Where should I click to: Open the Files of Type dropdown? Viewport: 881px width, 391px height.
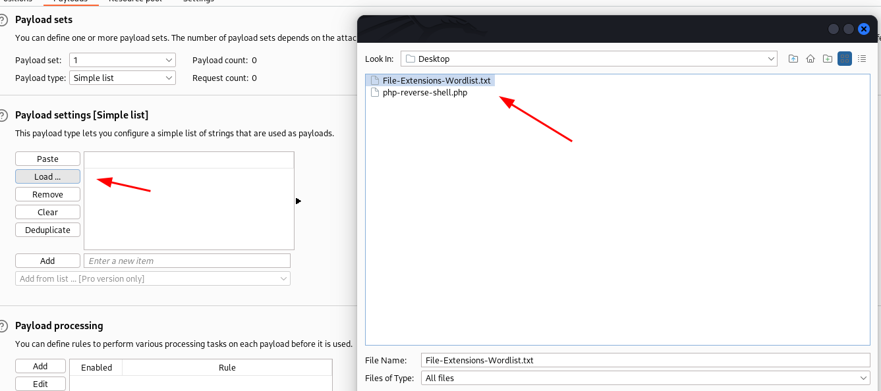646,378
